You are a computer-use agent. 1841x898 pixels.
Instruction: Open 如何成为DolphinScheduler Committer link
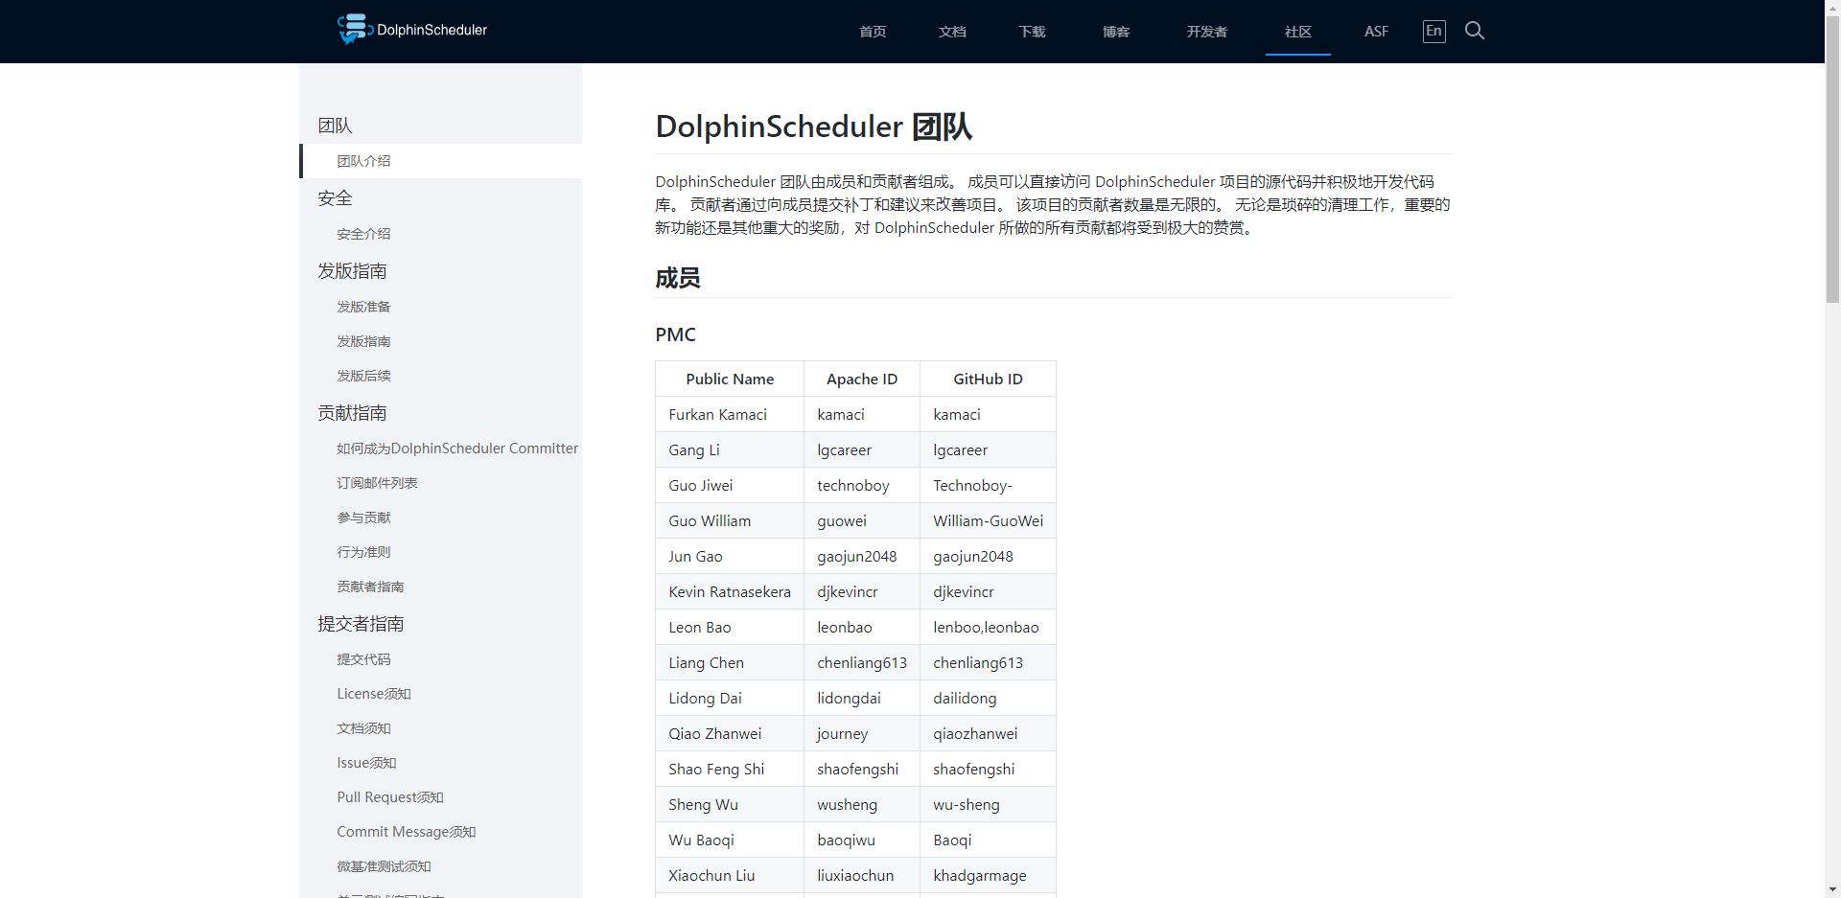point(457,449)
